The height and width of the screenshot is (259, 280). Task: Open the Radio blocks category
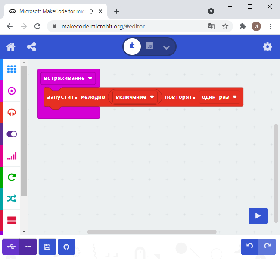(12, 156)
